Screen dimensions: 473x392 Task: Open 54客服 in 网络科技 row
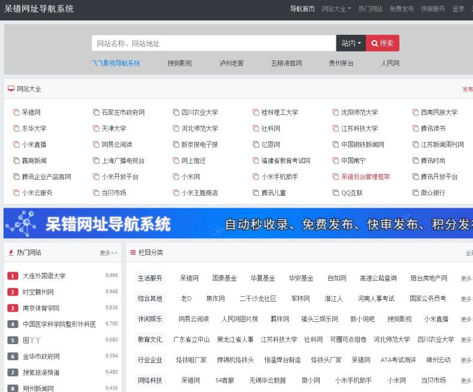coord(225,381)
